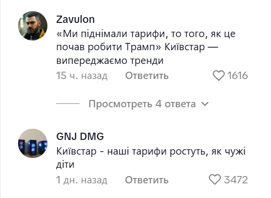The width and height of the screenshot is (271, 198).
Task: Reply to GNJ DMG's comment via Ответить
Action: [x=147, y=180]
